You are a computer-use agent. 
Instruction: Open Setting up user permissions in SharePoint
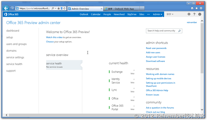[x=160, y=85]
